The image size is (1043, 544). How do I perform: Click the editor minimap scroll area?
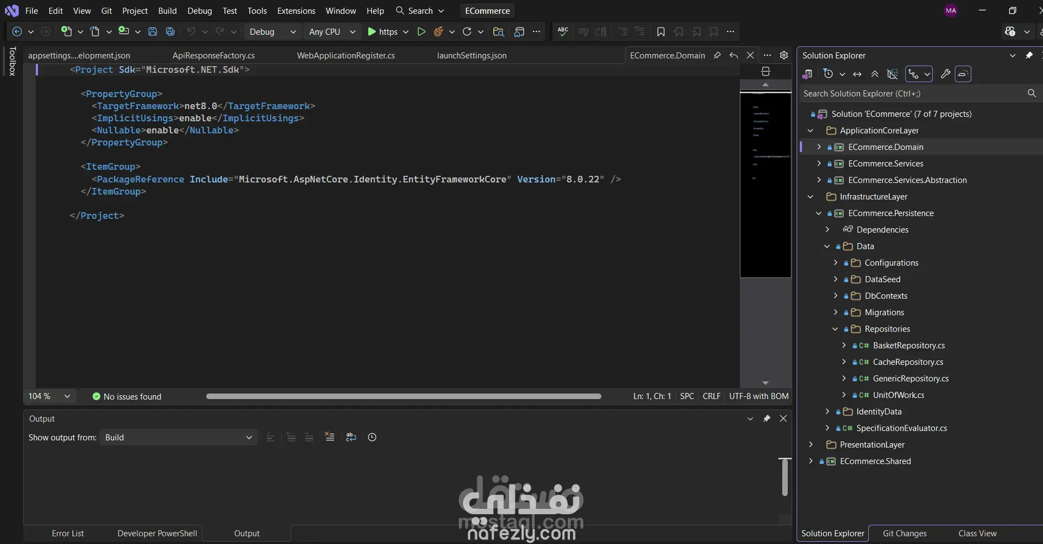pyautogui.click(x=765, y=184)
